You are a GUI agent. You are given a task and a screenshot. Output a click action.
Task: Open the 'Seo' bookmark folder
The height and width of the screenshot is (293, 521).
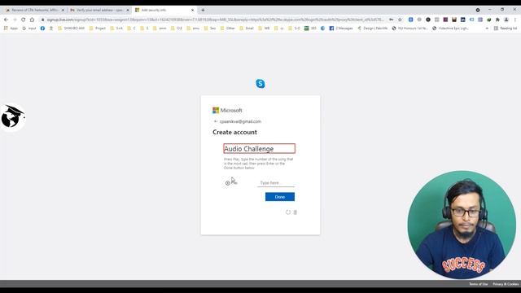point(210,28)
